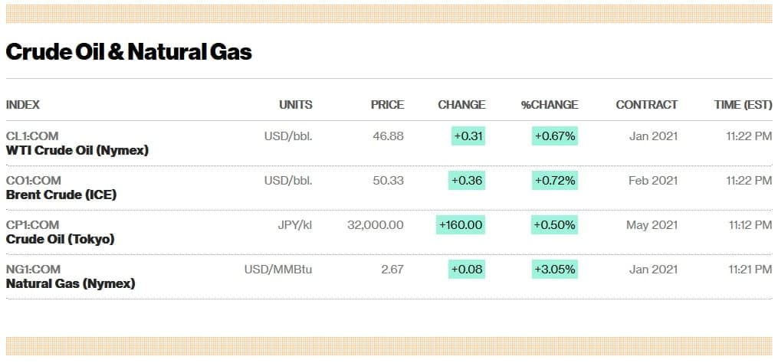
Task: Click the +160.00 change value for Tokyo crude
Action: coord(460,225)
